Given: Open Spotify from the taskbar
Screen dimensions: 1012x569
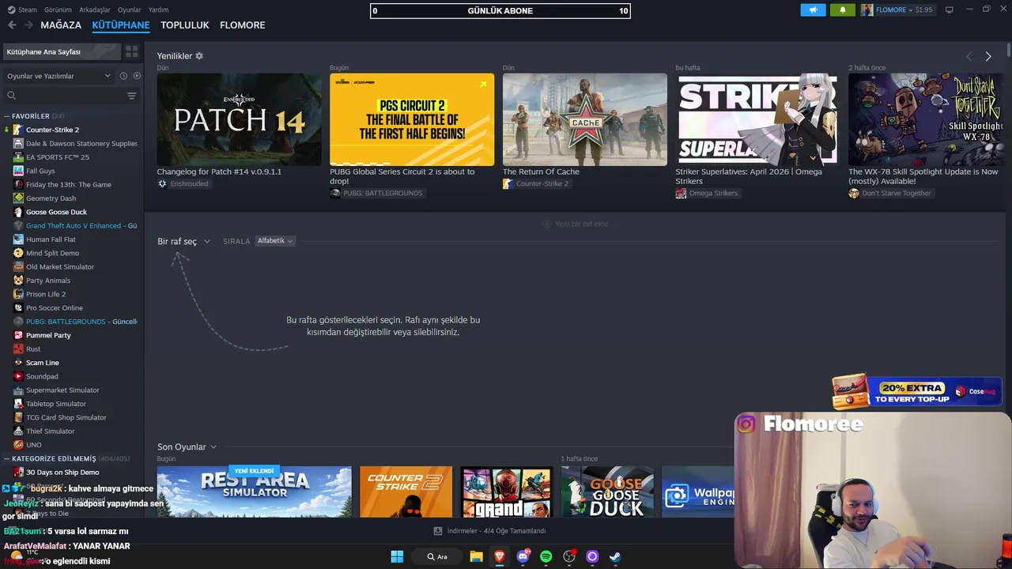Looking at the screenshot, I should pos(546,556).
